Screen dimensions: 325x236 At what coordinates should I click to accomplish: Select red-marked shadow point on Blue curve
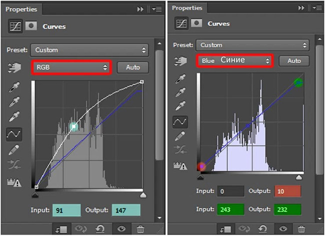(201, 166)
